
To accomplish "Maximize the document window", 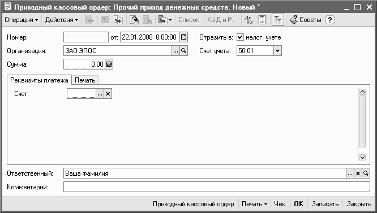I will coord(358,7).
